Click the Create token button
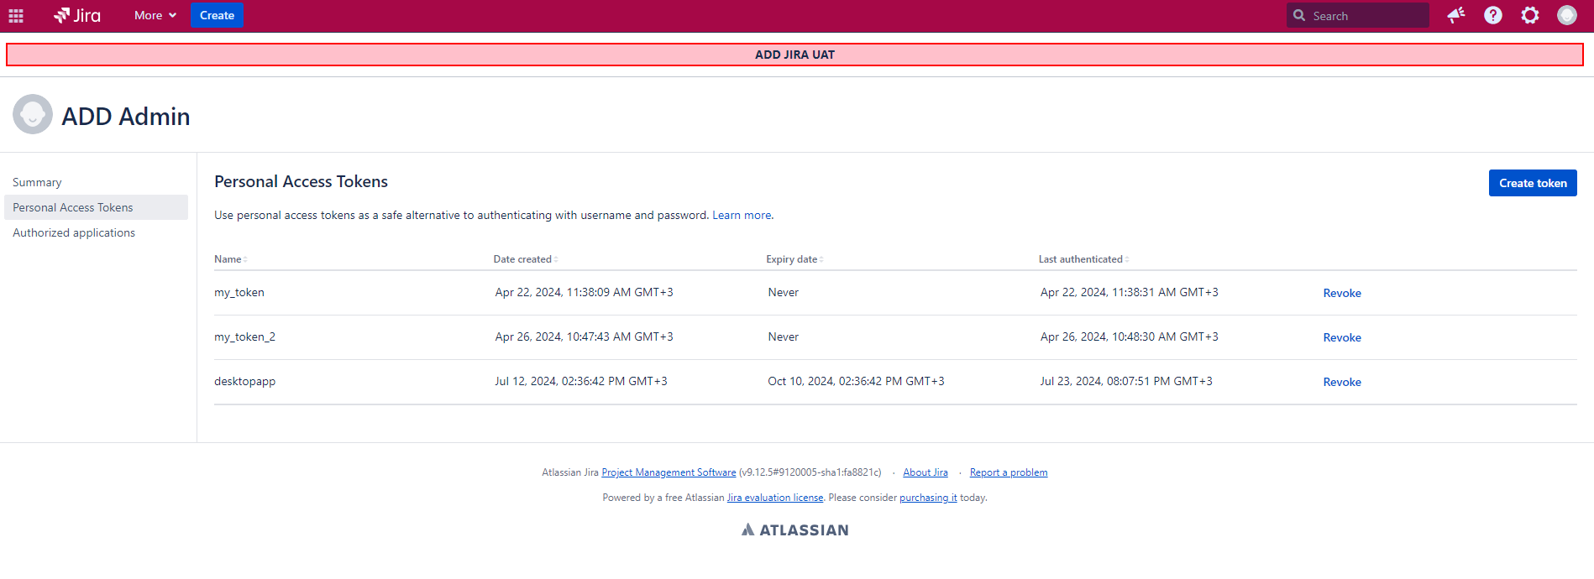1594x579 pixels. coord(1533,183)
